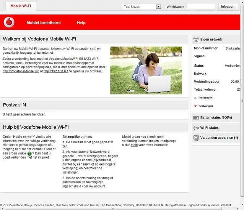
Task: Click the green checkmark icon in help text
Action: pos(29,153)
